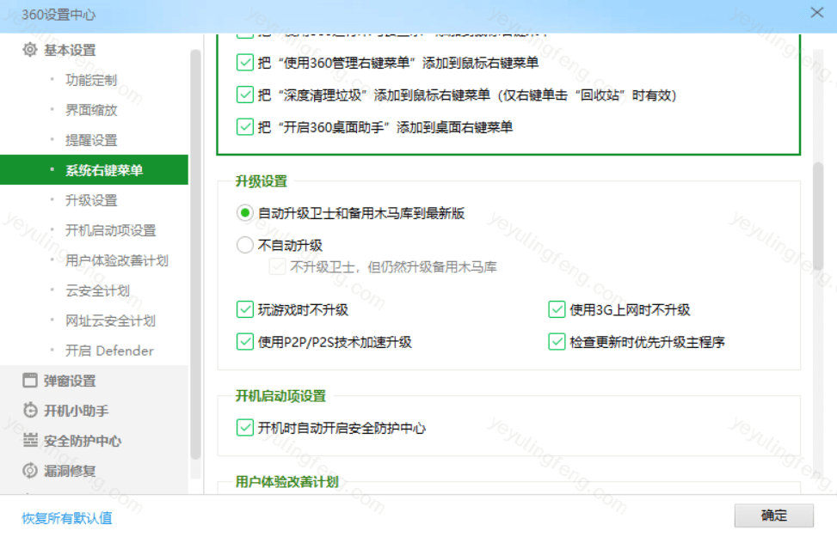This screenshot has height=537, width=837.
Task: Select 系统右键菜单 in sidebar
Action: 94,170
